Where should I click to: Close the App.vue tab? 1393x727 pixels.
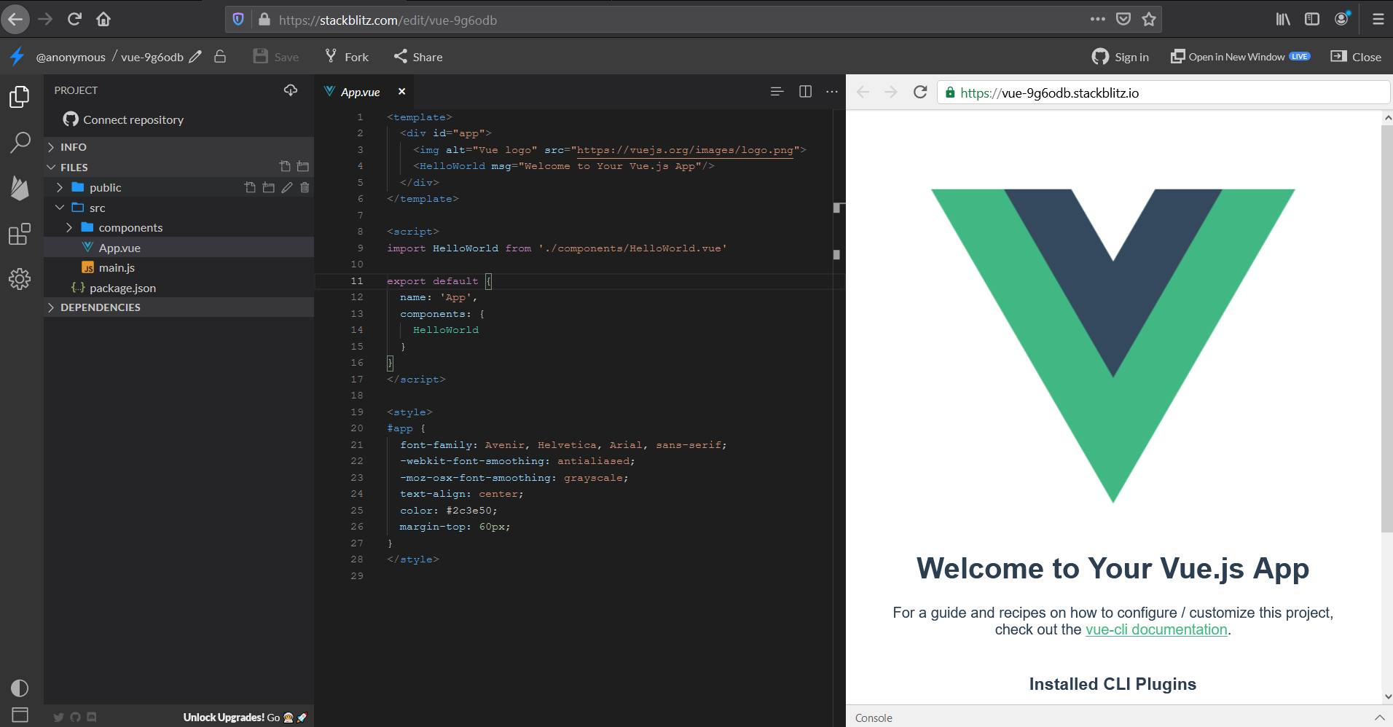click(401, 91)
